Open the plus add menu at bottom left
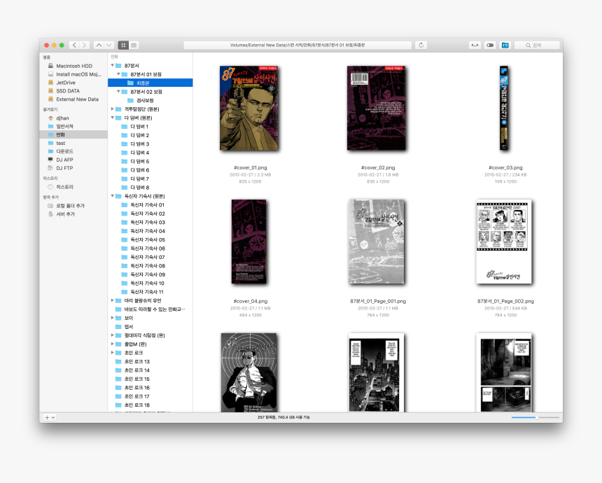 50,417
